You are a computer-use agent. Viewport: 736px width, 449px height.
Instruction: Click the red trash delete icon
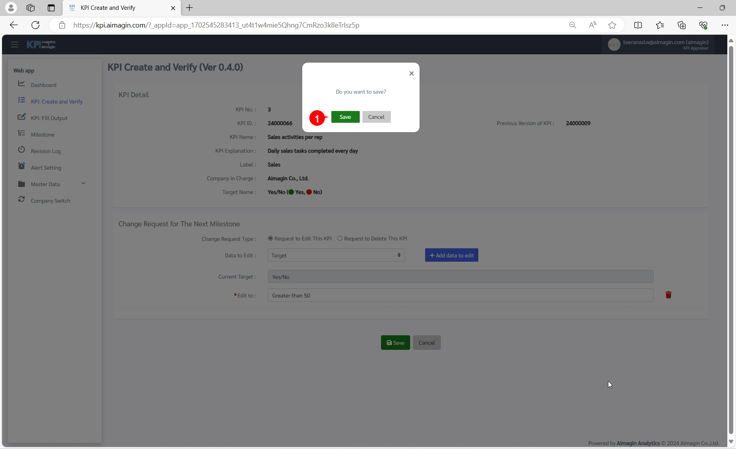click(668, 295)
